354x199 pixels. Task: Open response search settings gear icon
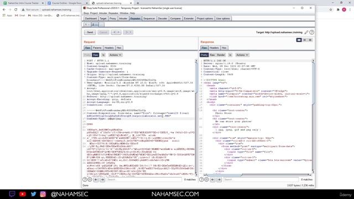tap(206, 180)
